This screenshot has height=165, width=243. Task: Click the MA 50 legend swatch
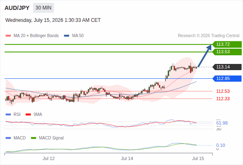pos(67,36)
